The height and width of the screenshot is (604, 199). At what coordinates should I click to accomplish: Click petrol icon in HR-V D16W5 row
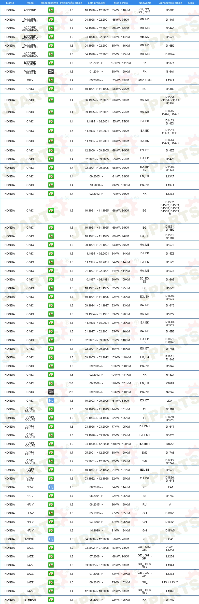click(x=51, y=530)
